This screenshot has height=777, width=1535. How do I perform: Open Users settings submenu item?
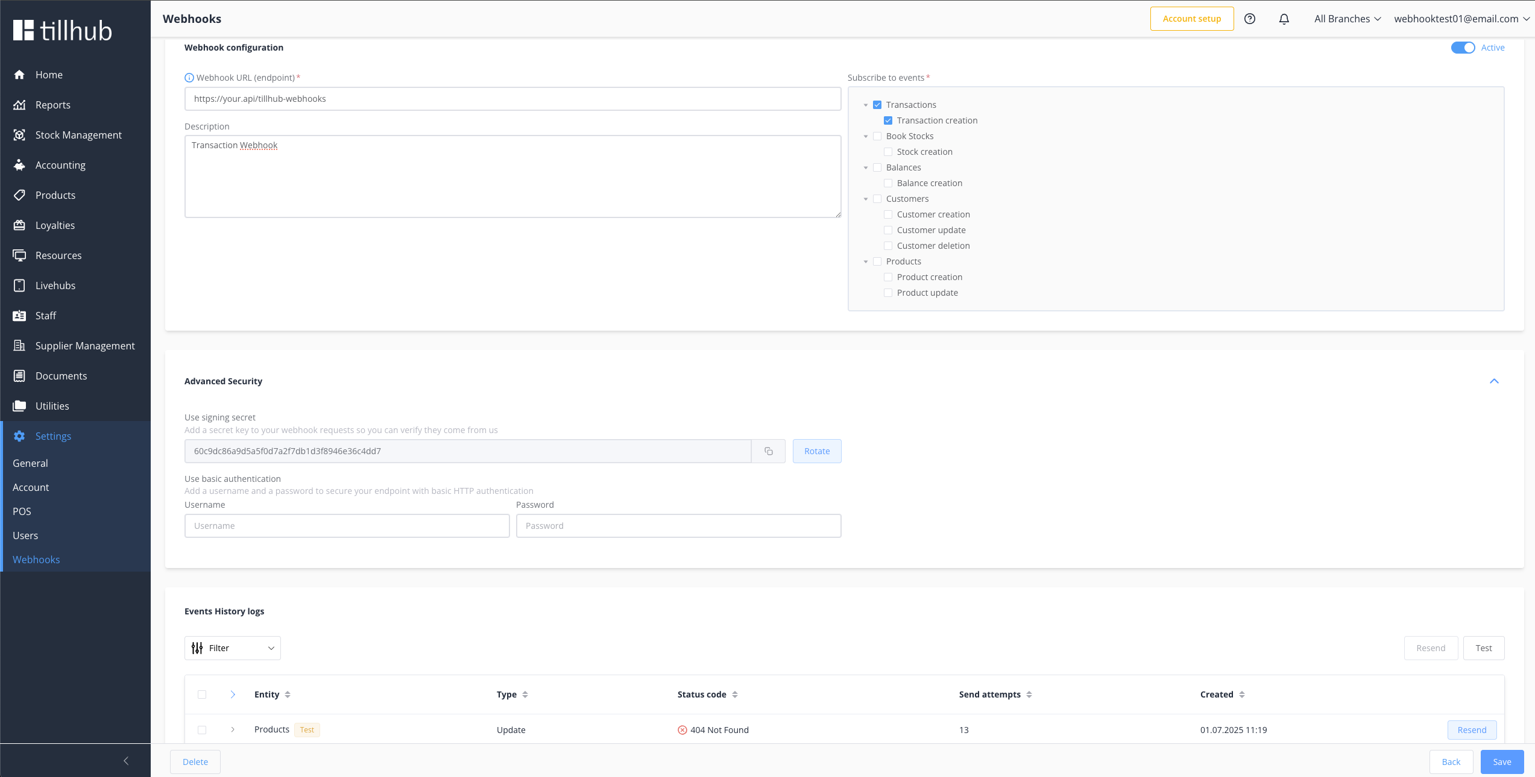click(x=25, y=535)
